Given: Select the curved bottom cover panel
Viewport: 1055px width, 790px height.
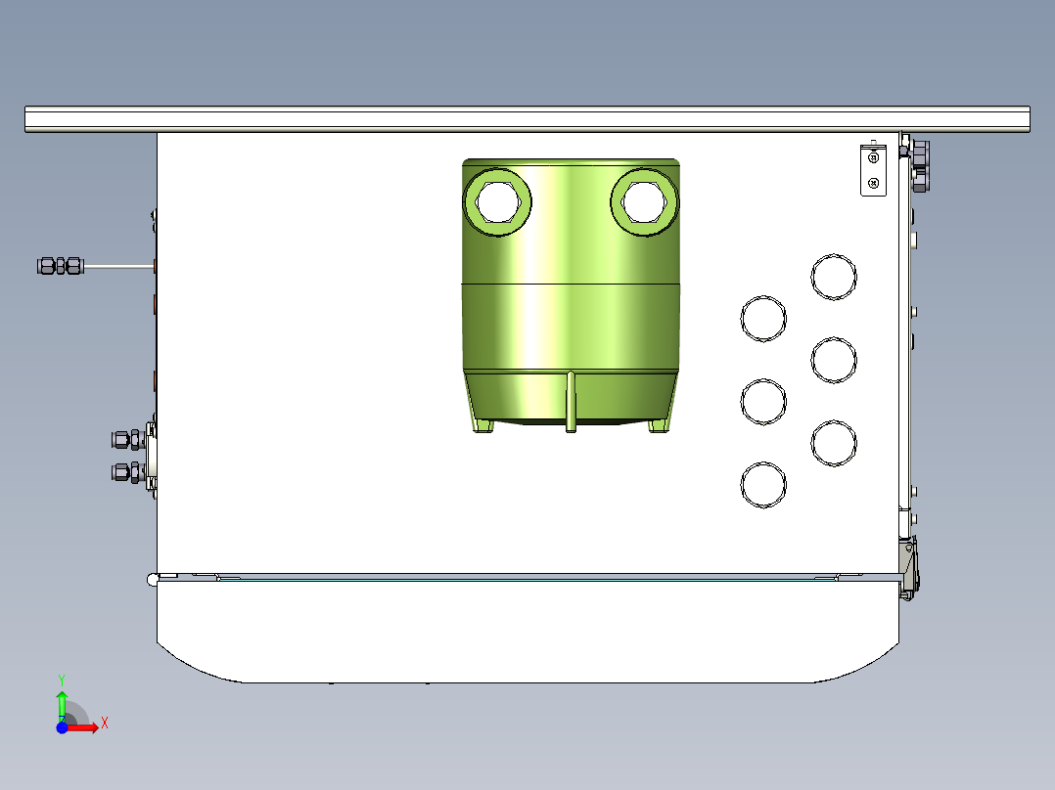Looking at the screenshot, I should click(x=528, y=632).
